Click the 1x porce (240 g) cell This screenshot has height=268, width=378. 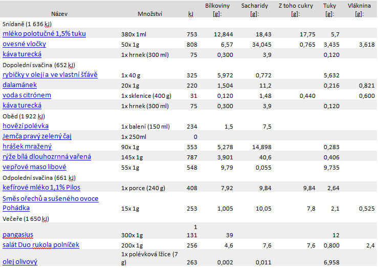click(x=143, y=188)
